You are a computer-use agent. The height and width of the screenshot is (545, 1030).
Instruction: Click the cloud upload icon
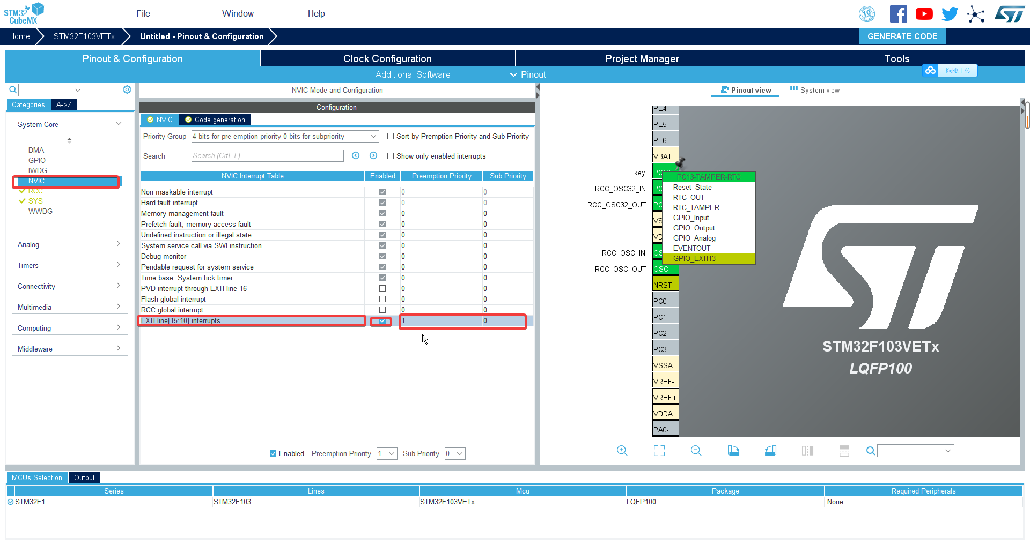click(x=931, y=70)
